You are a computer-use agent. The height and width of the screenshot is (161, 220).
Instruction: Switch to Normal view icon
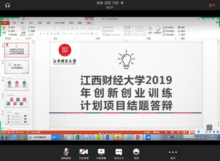[166, 132]
